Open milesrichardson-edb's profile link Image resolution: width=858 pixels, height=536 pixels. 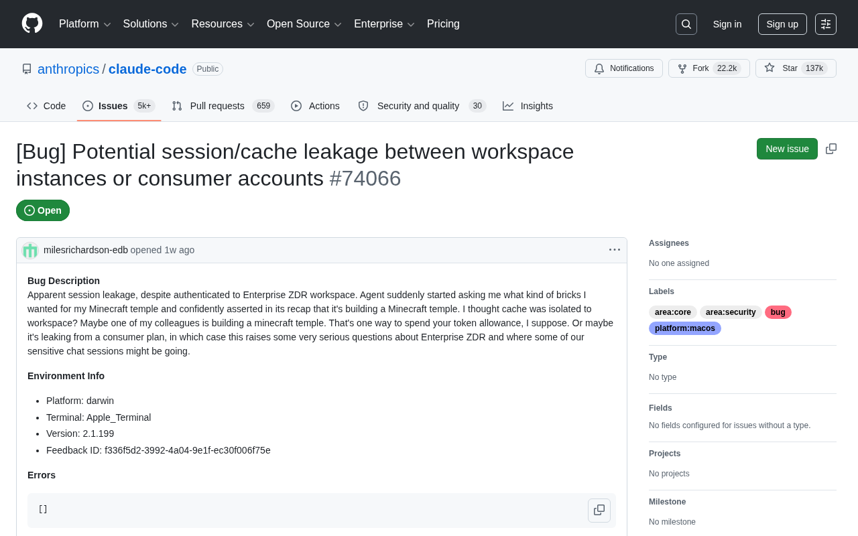(x=86, y=250)
